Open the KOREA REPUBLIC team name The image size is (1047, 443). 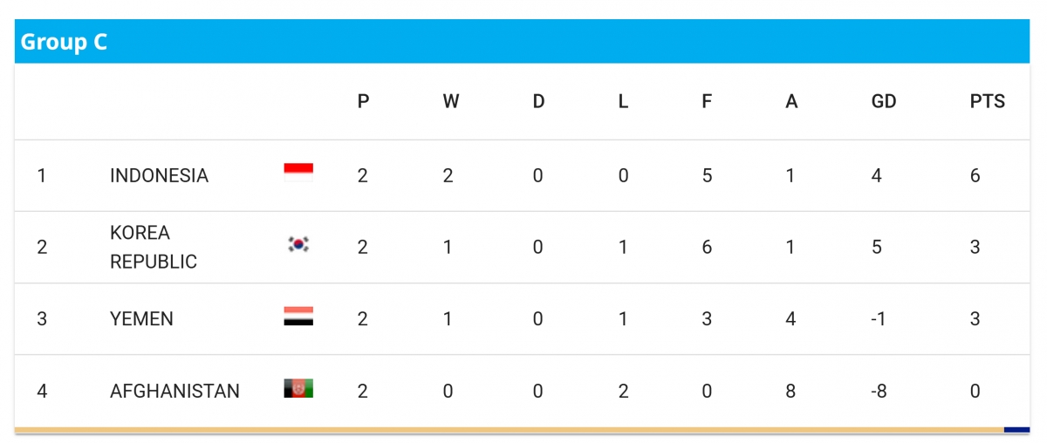[154, 248]
